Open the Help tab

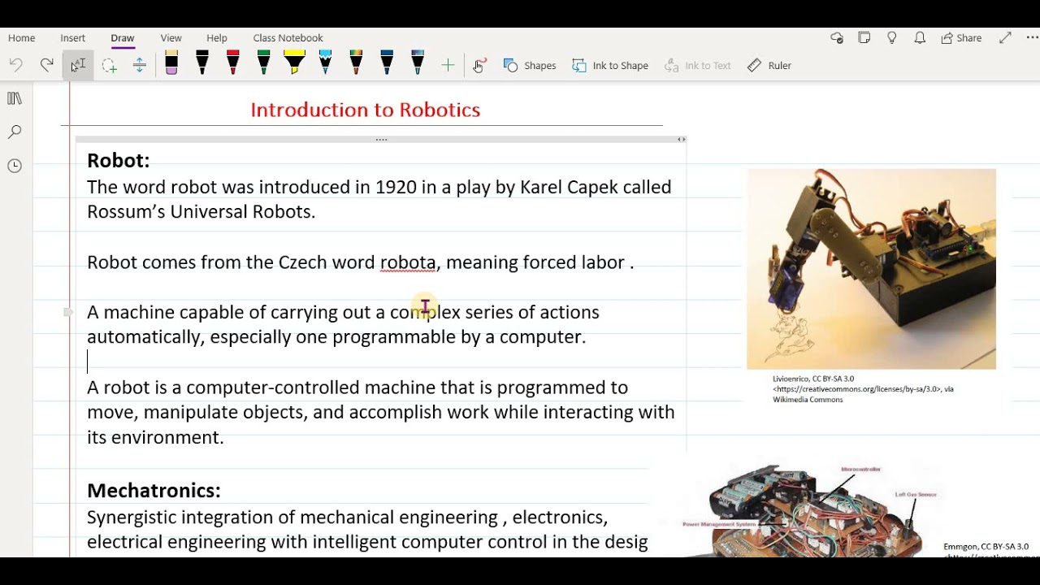217,38
